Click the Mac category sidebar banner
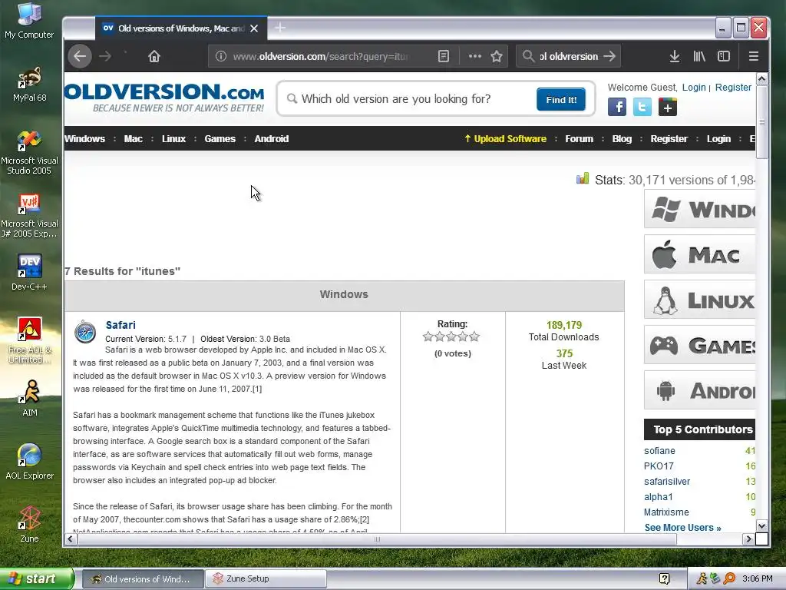 click(700, 254)
